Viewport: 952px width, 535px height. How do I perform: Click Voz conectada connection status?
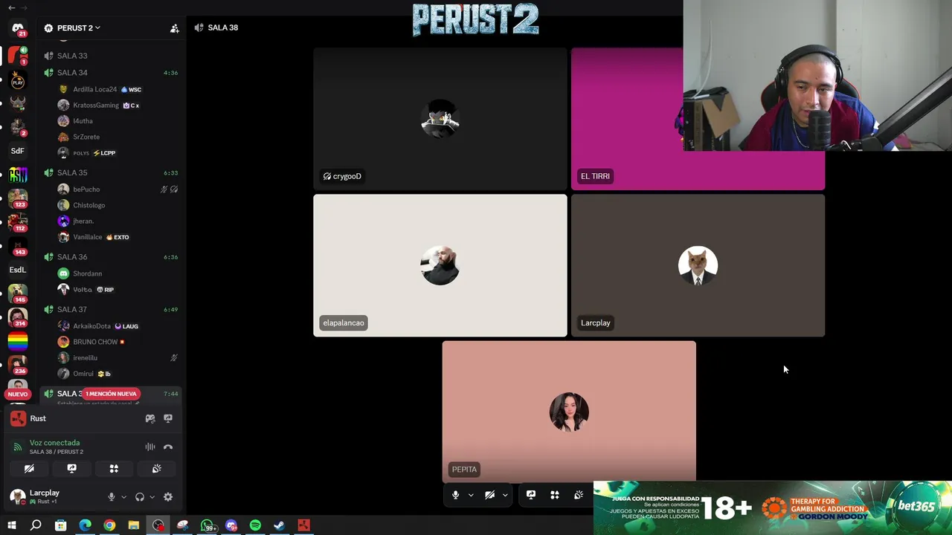pyautogui.click(x=54, y=443)
